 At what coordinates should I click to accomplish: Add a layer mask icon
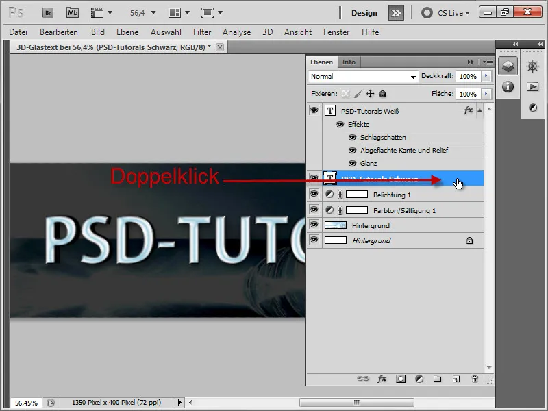(x=401, y=379)
